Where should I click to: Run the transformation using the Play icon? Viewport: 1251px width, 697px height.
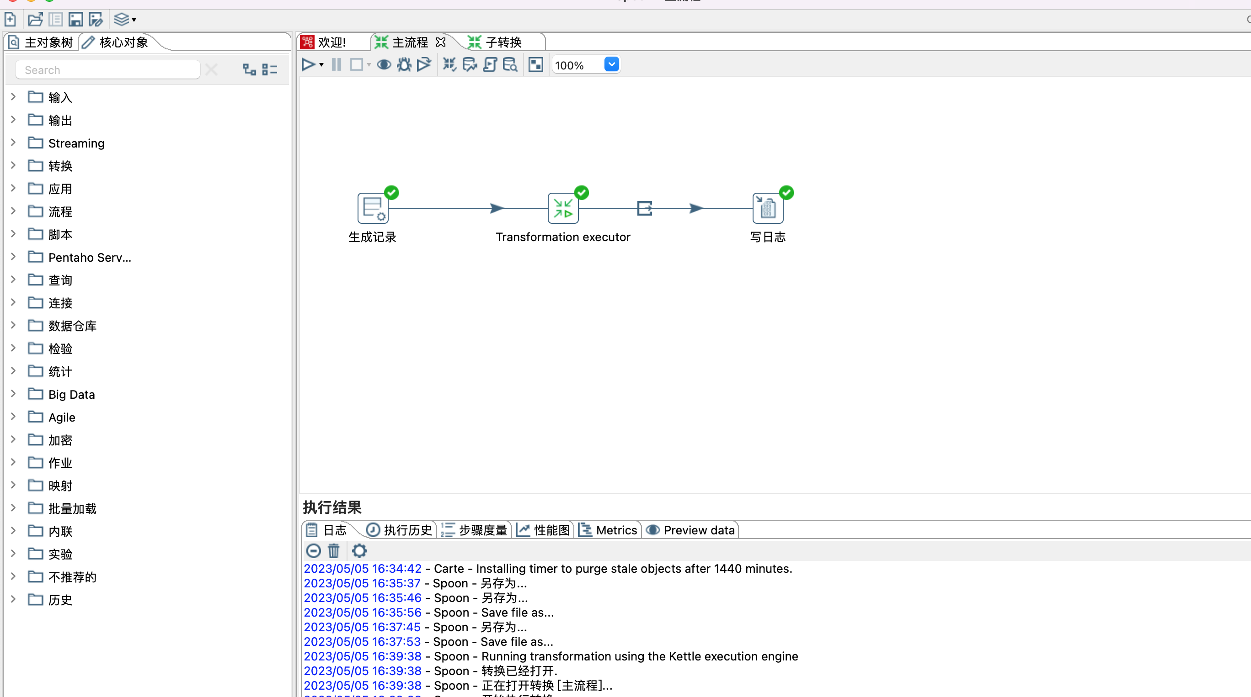click(x=309, y=64)
